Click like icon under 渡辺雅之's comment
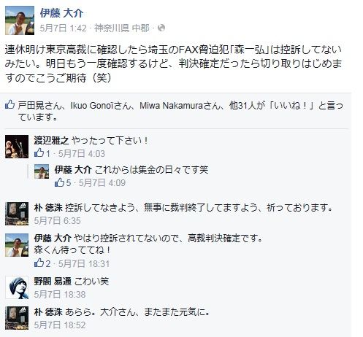 pos(39,153)
